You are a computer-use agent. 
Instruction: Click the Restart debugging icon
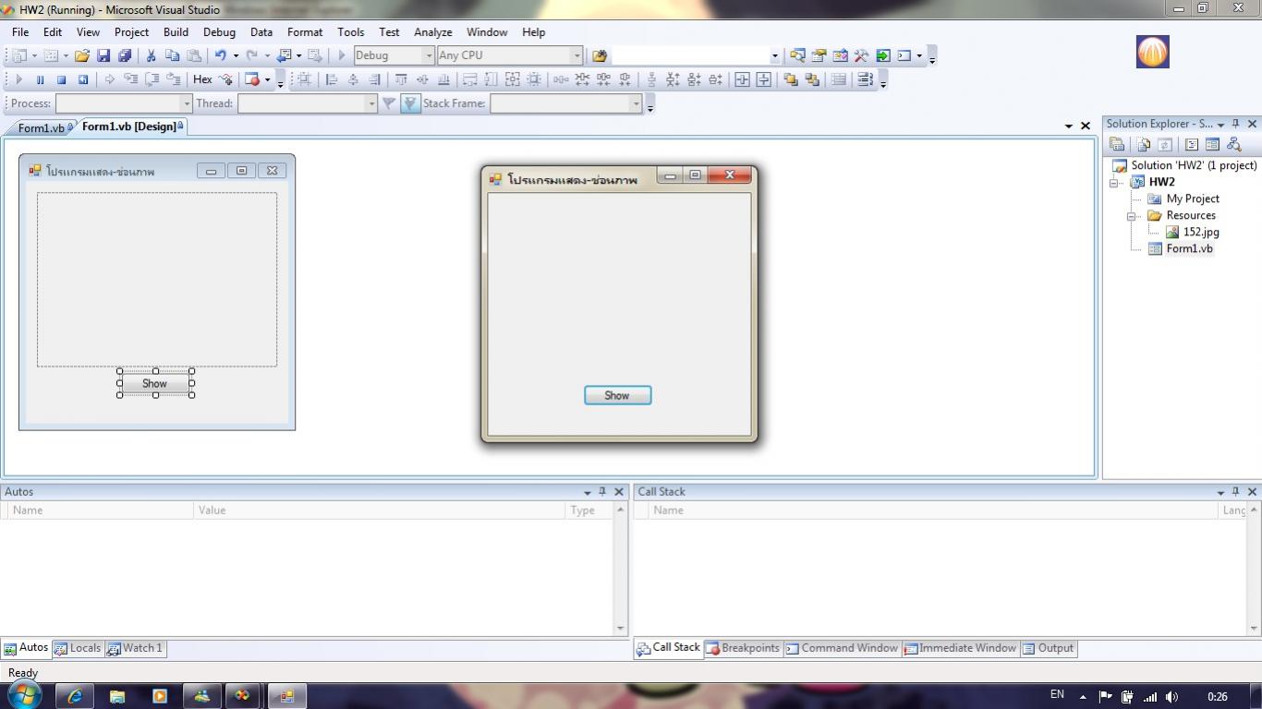pos(82,79)
